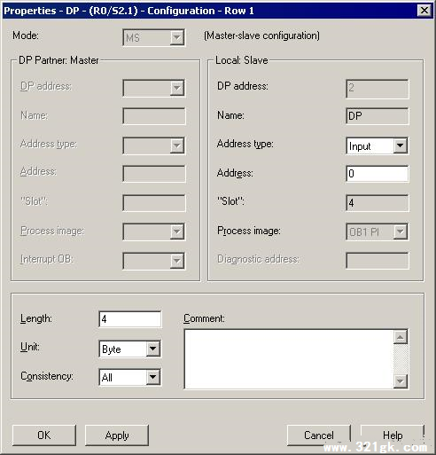
Task: Close the Properties dialog with the X
Action: 424,11
